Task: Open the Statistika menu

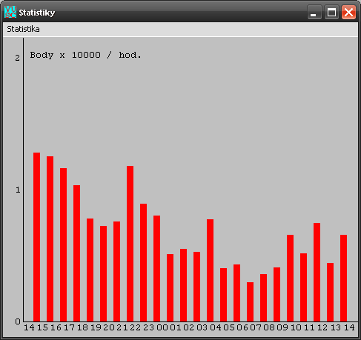Action: [x=23, y=29]
